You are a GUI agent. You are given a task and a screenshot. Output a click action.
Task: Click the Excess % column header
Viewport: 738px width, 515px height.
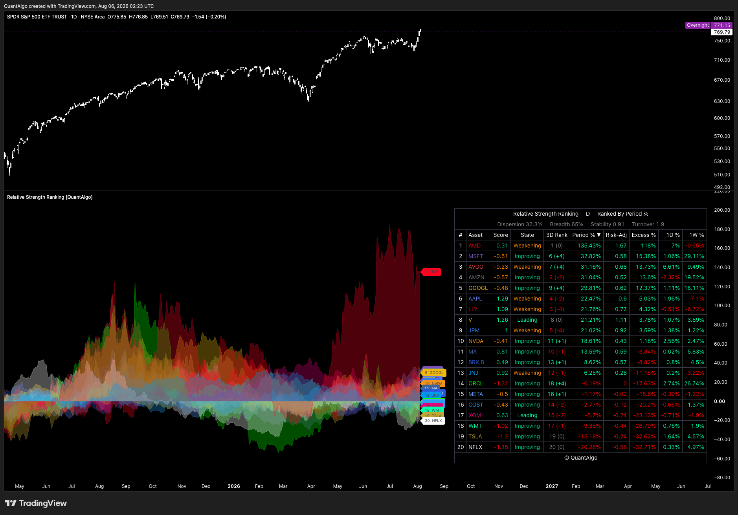tap(643, 235)
